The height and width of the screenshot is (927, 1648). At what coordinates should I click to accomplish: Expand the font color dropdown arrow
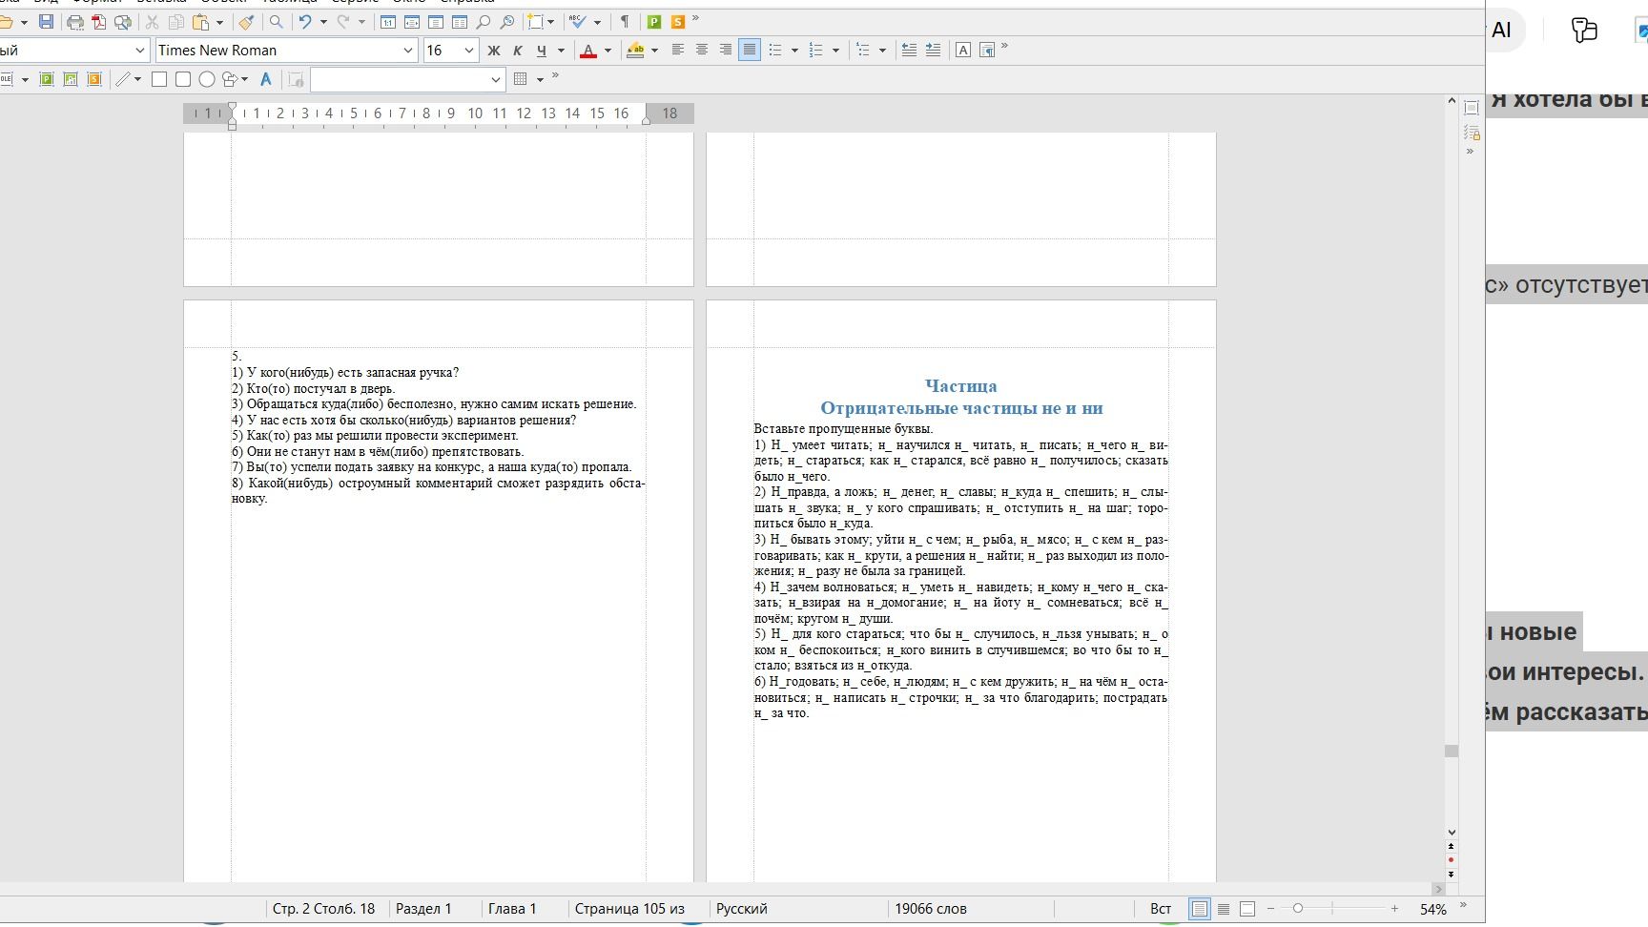(608, 50)
